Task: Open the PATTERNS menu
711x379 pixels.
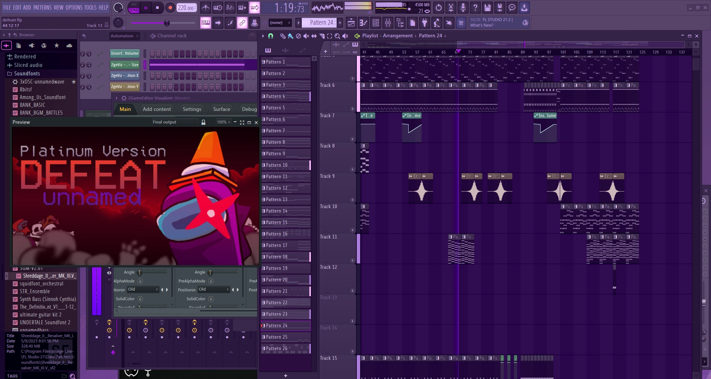Action: point(42,7)
